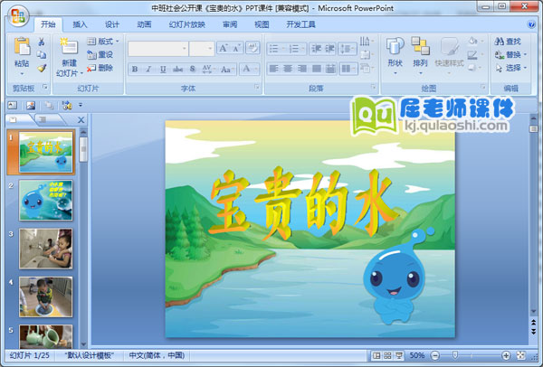Open the Arrange menu
543x367 pixels.
click(x=421, y=55)
